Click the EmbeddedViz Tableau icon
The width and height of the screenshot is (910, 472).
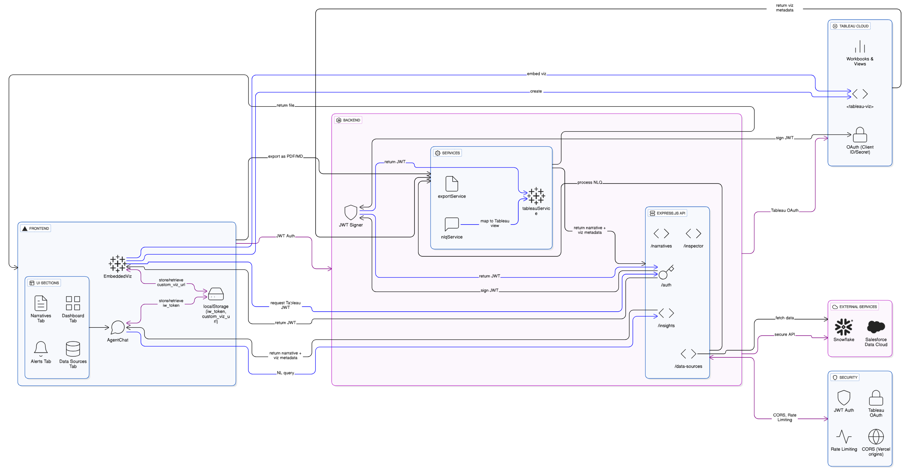click(117, 264)
